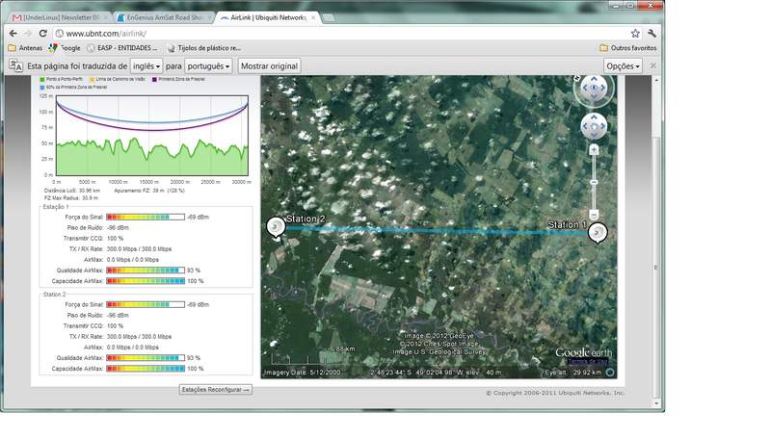771x438 pixels.
Task: Click the north indicator on compass ring
Action: (576, 78)
